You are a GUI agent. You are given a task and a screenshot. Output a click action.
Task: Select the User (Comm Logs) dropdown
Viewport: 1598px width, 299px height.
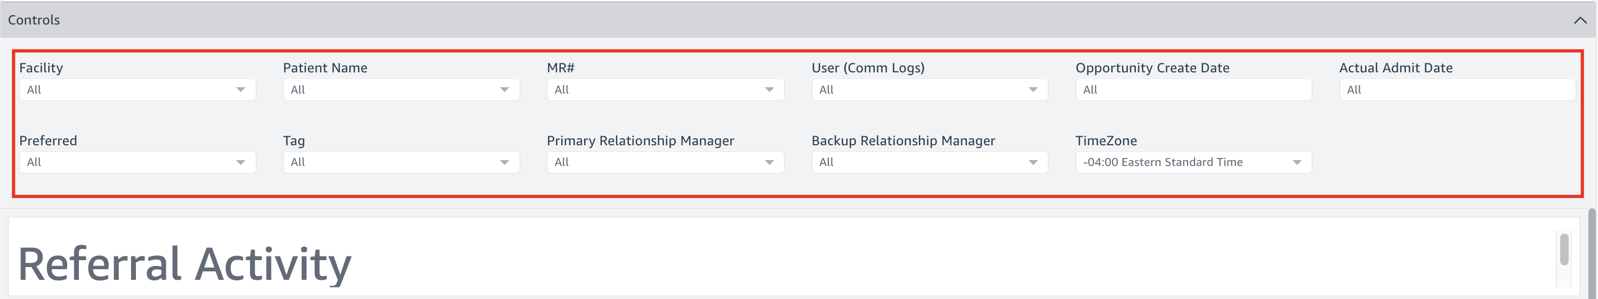tap(929, 90)
